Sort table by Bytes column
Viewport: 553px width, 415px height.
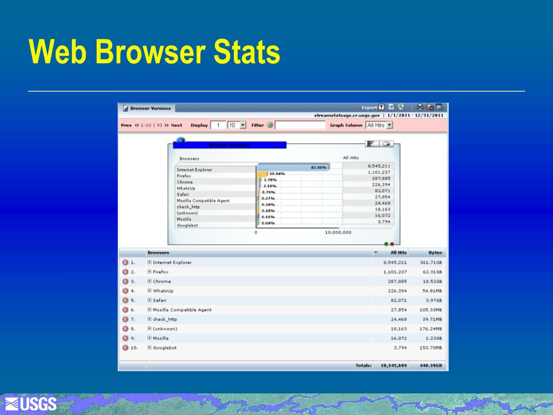pyautogui.click(x=435, y=253)
